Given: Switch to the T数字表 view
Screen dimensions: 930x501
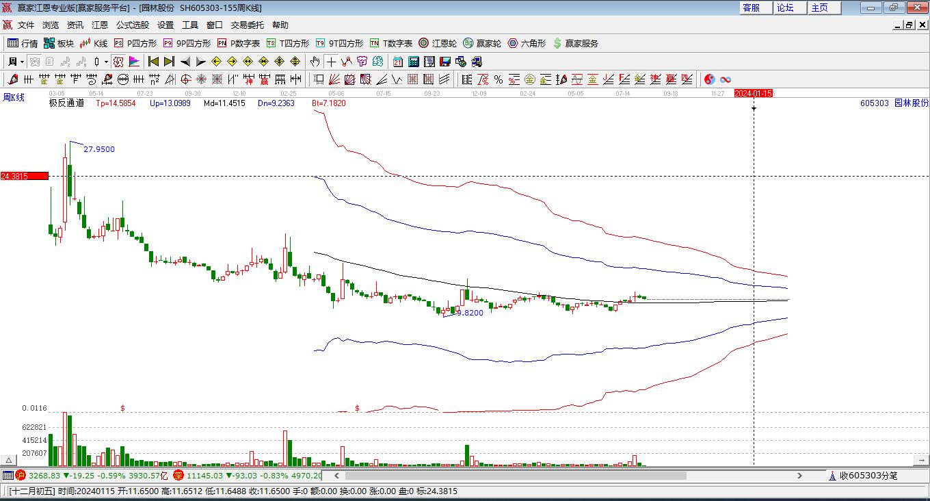Looking at the screenshot, I should point(390,43).
